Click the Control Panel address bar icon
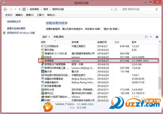 24,9
